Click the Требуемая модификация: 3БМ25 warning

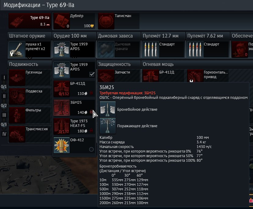(x=128, y=93)
